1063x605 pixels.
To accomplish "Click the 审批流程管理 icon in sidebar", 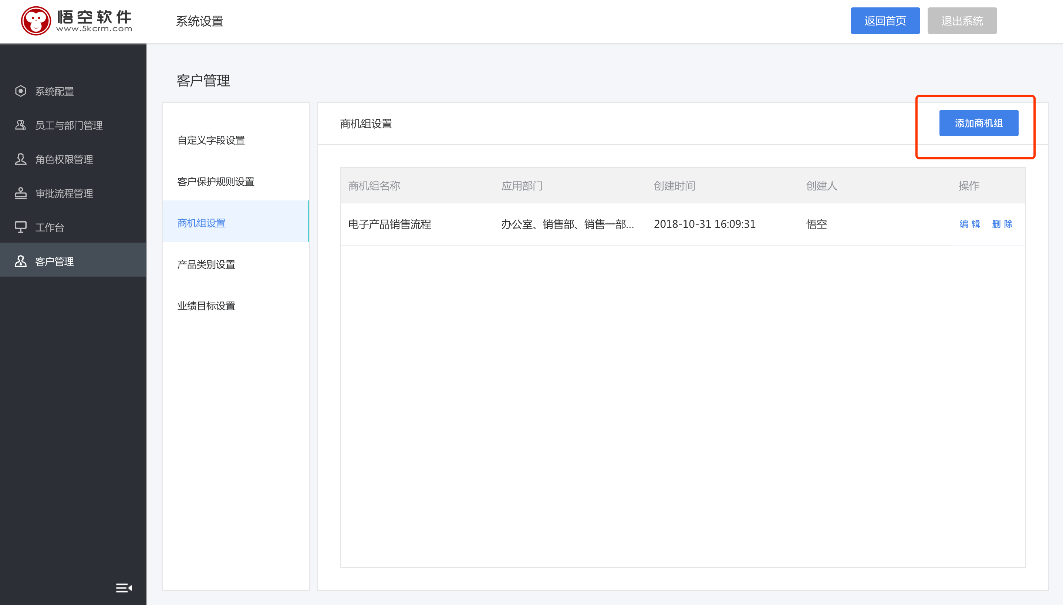I will (x=20, y=193).
